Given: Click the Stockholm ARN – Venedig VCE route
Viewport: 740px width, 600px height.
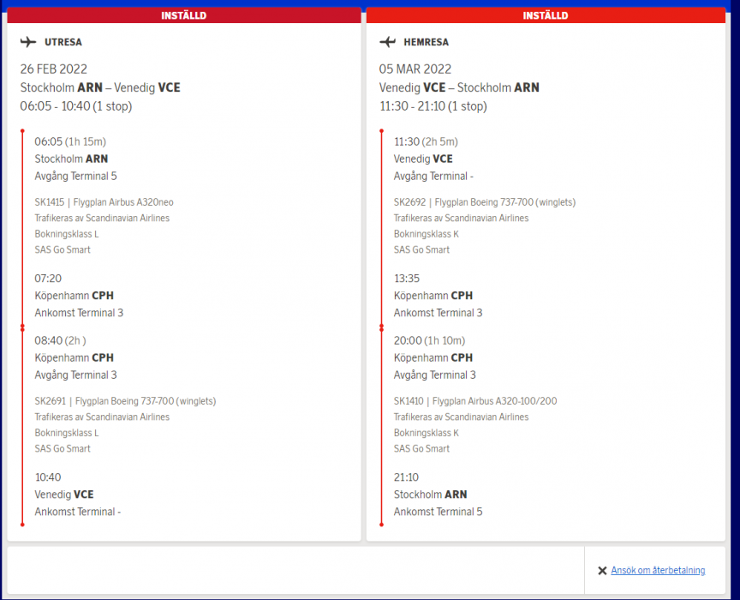Looking at the screenshot, I should pos(100,87).
